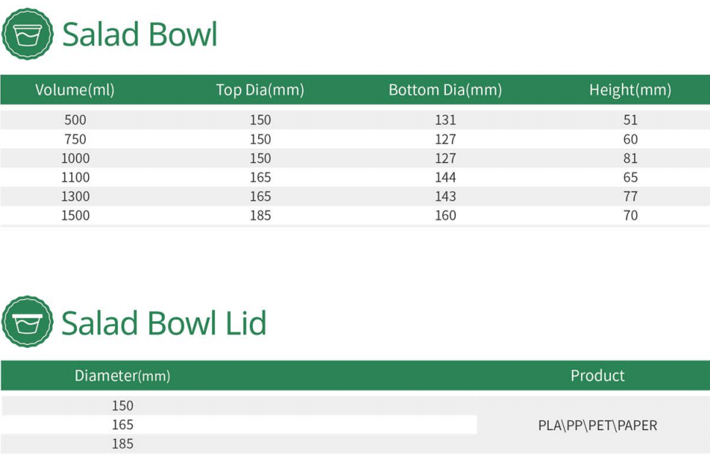Viewport: 710px width, 458px height.
Task: Select the Top Dia(mm) column header
Action: pos(260,90)
